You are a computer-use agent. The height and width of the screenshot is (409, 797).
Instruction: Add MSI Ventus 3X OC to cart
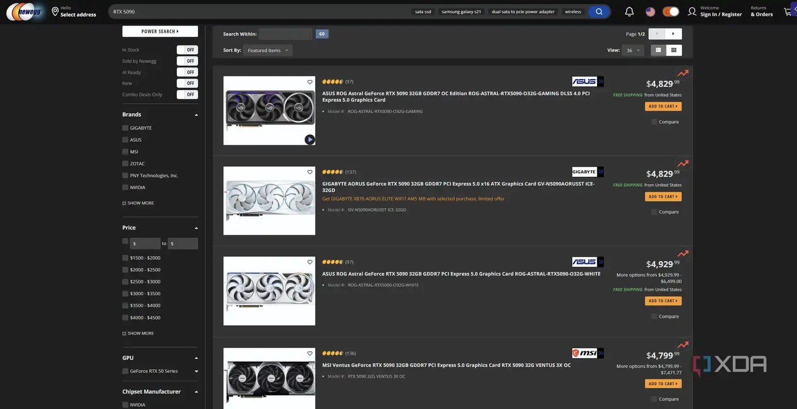pos(663,384)
